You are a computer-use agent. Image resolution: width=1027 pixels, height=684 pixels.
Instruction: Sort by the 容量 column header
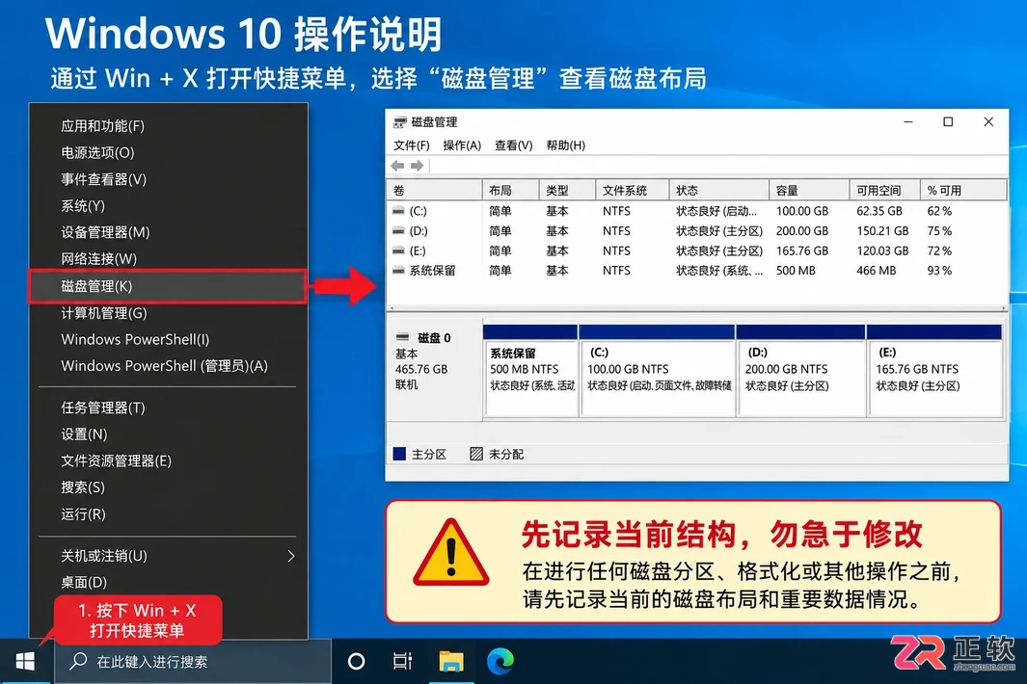pos(809,190)
